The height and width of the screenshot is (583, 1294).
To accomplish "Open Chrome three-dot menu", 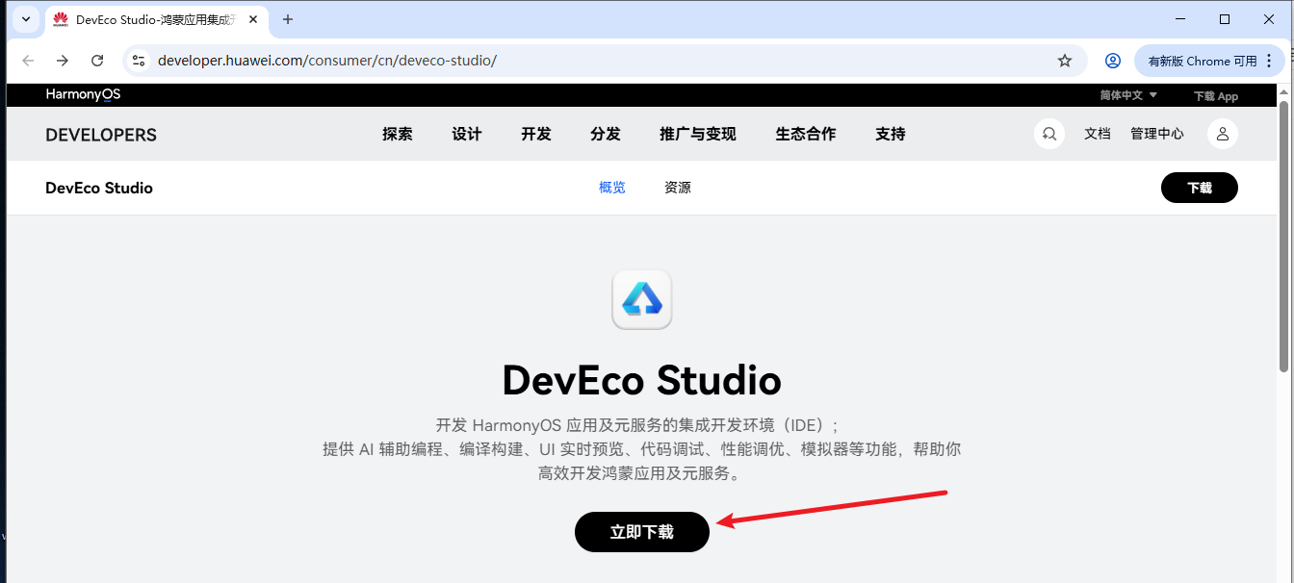I will [x=1269, y=61].
